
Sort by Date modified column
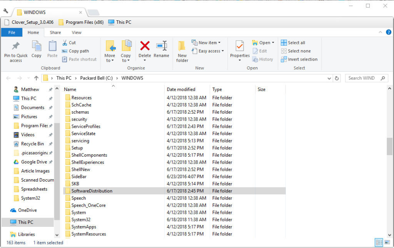coord(187,89)
